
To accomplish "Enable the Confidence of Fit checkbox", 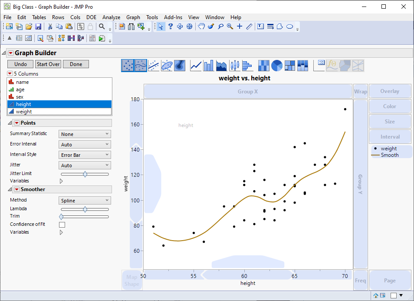I will click(62, 225).
